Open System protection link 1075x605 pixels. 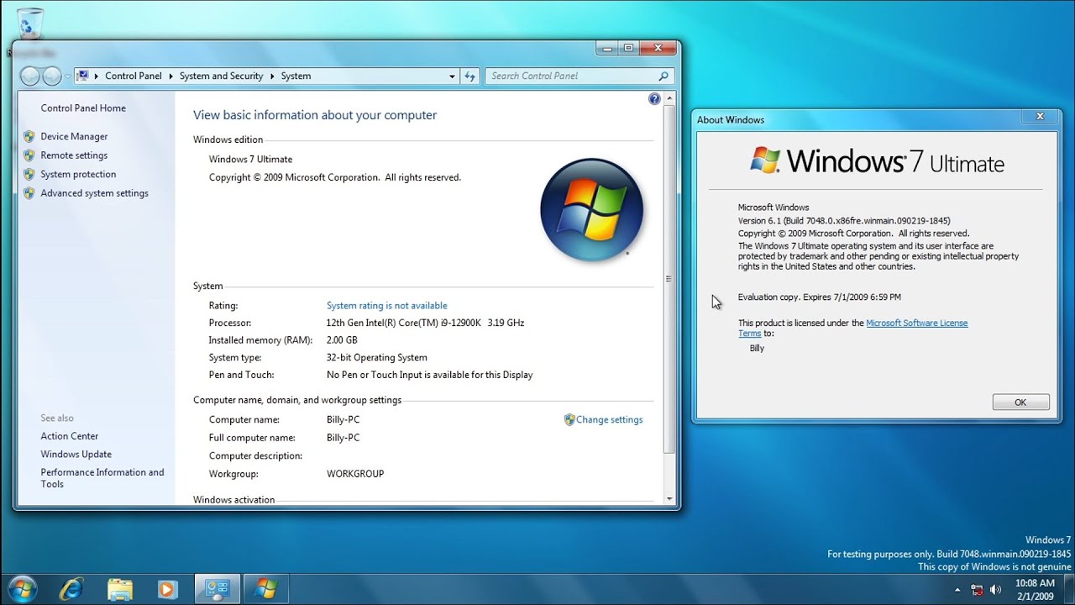pyautogui.click(x=78, y=174)
